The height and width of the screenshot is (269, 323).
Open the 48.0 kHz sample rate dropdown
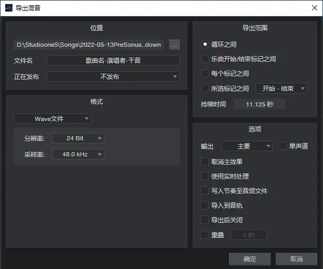[x=78, y=154]
